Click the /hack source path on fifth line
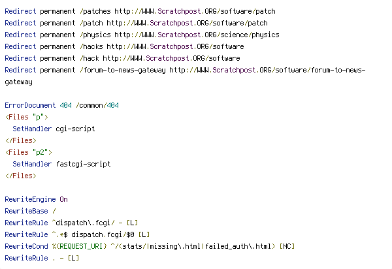The image size is (392, 269). [x=89, y=58]
